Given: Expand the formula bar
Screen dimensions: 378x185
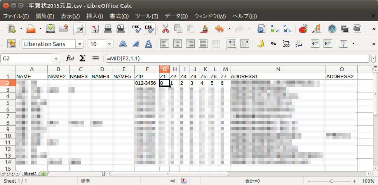Looking at the screenshot, I should [374, 58].
